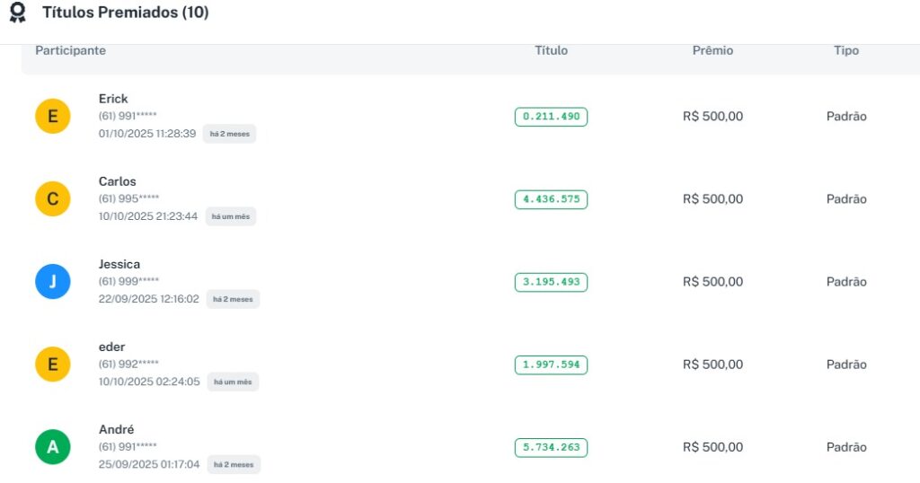Select title number 3.195.493 badge
Viewport: 920px width, 483px height.
(x=551, y=282)
